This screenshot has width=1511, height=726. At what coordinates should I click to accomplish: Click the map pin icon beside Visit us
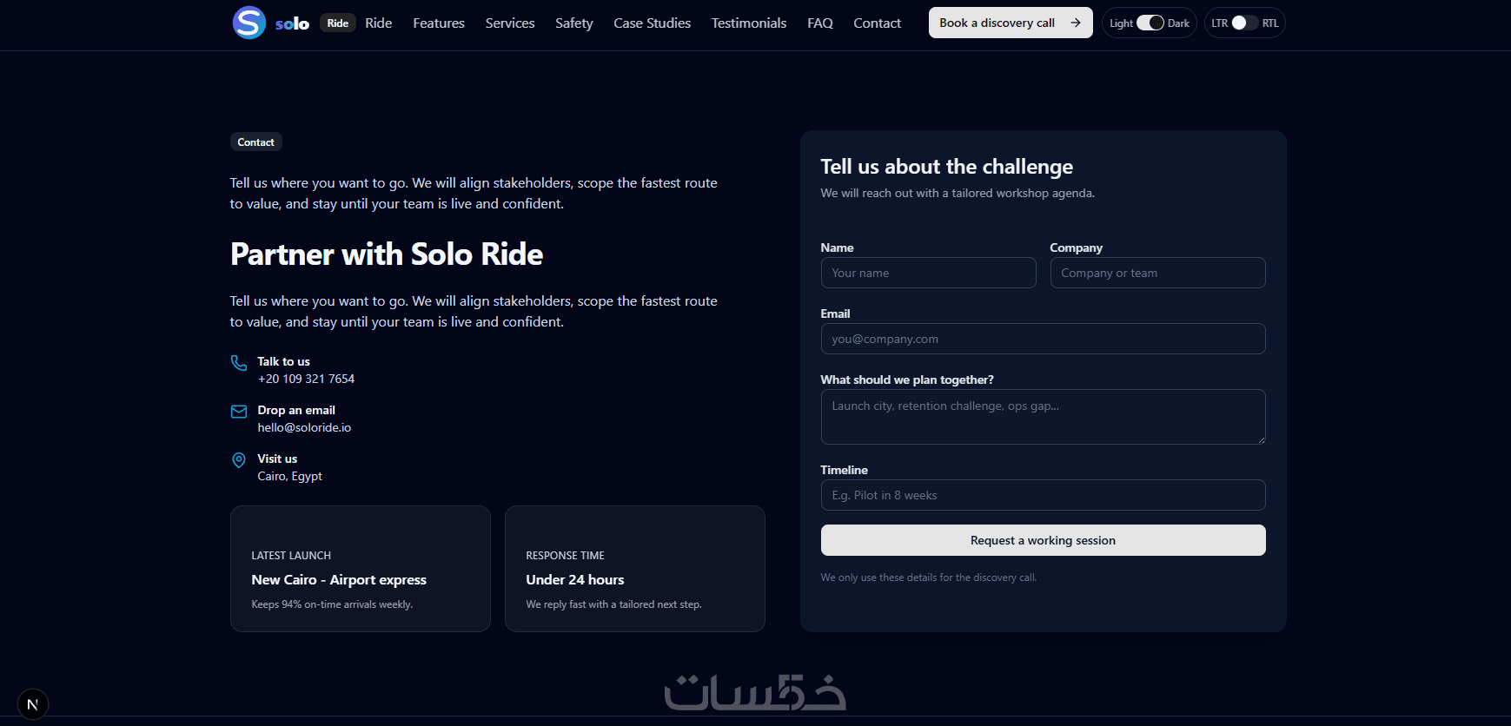(239, 460)
